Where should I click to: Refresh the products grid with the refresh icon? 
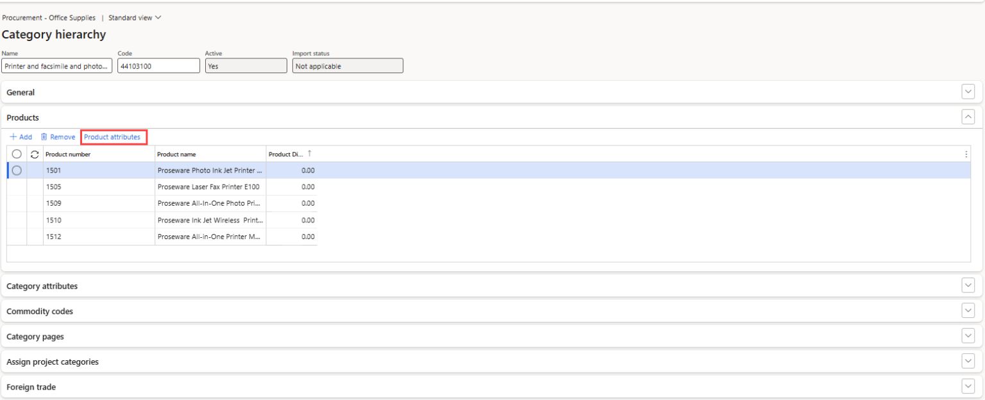coord(34,154)
